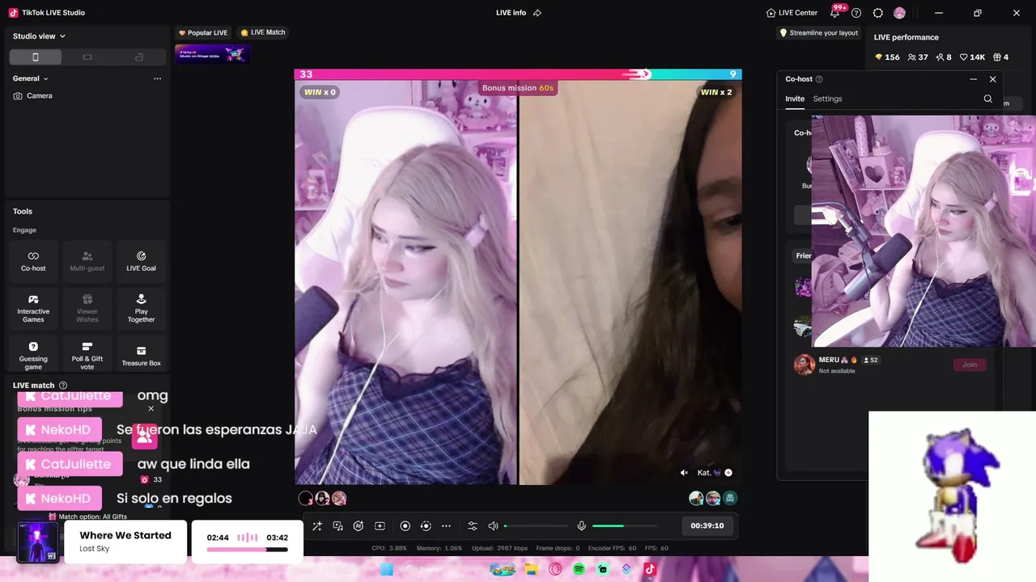This screenshot has width=1036, height=582.
Task: Launch the Play Together tool
Action: pos(141,308)
